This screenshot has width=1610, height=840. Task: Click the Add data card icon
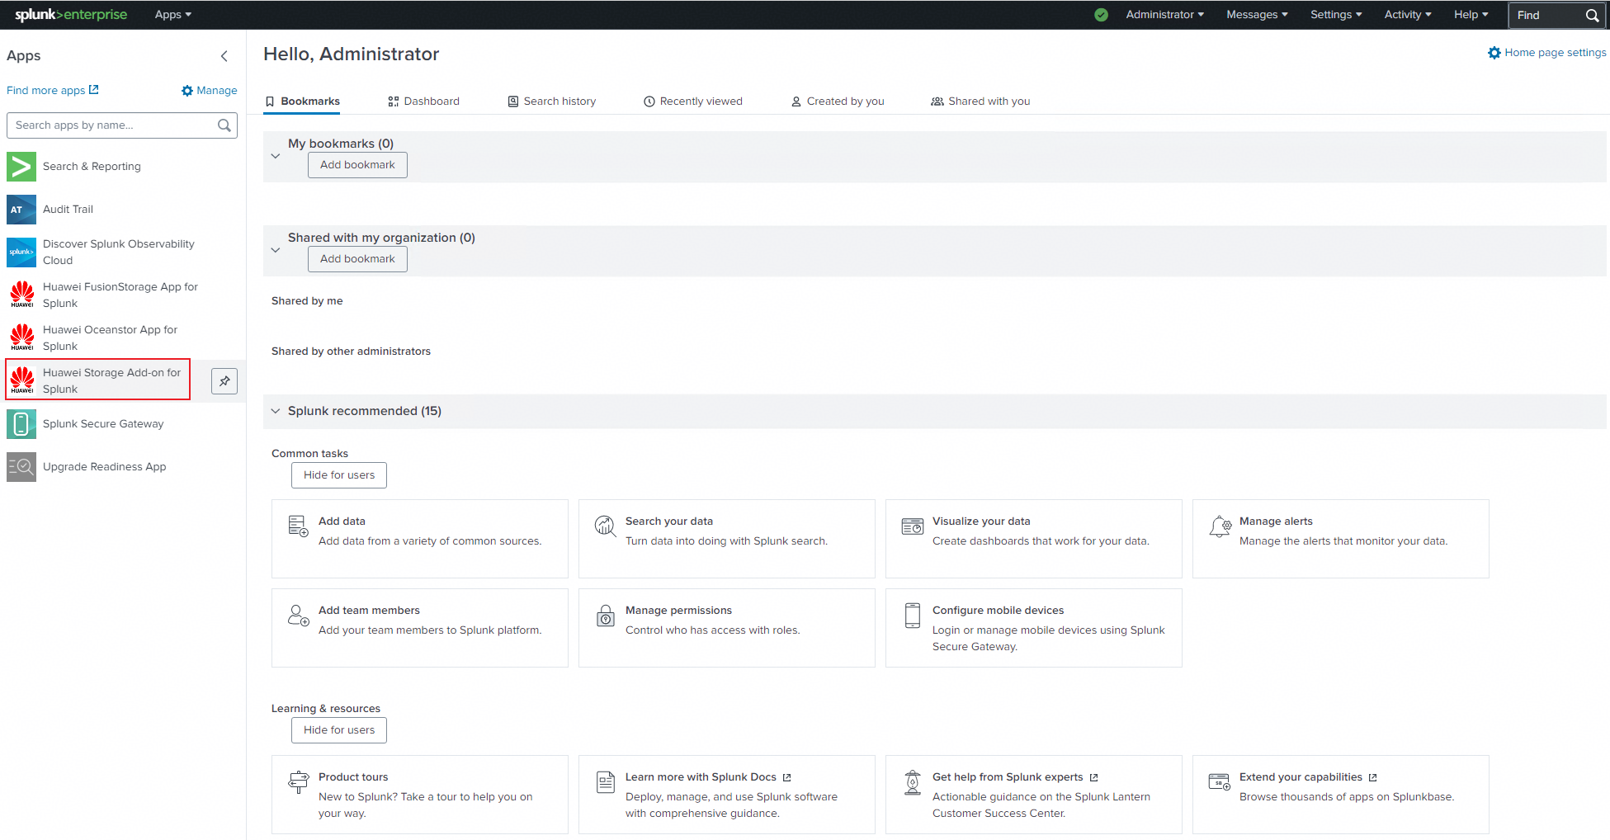pyautogui.click(x=298, y=526)
